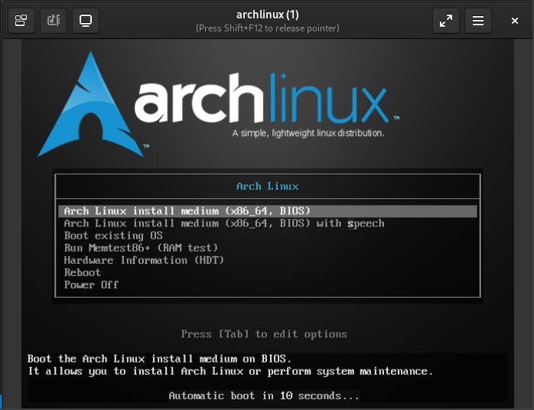Screen dimensions: 534x410
Task: Click the 'Automatic boot in 10 seconds...' text
Action: click(x=264, y=395)
